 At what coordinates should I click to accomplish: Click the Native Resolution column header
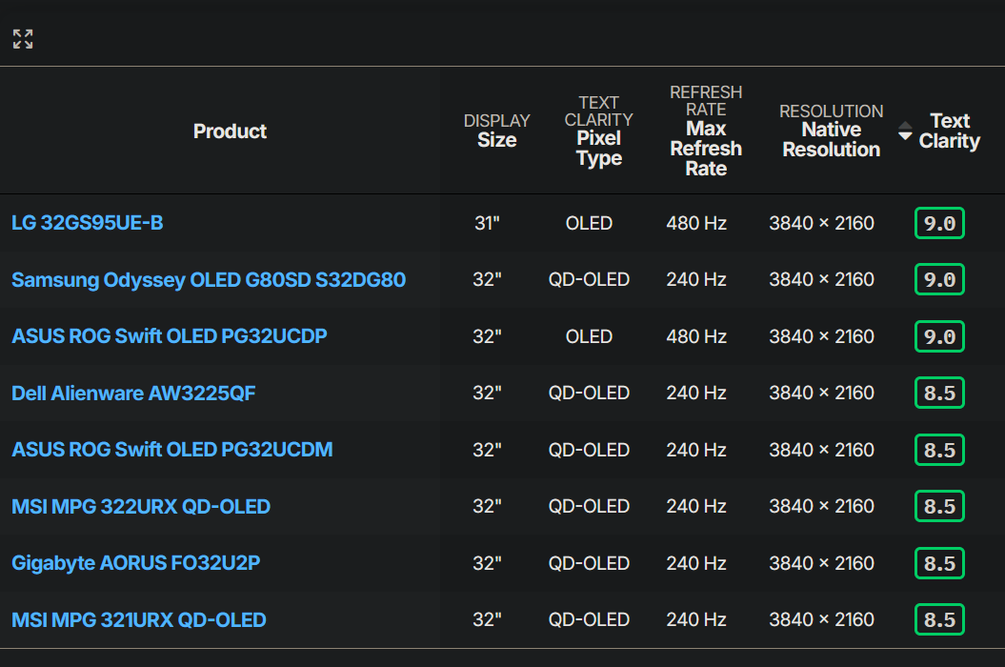click(x=832, y=131)
